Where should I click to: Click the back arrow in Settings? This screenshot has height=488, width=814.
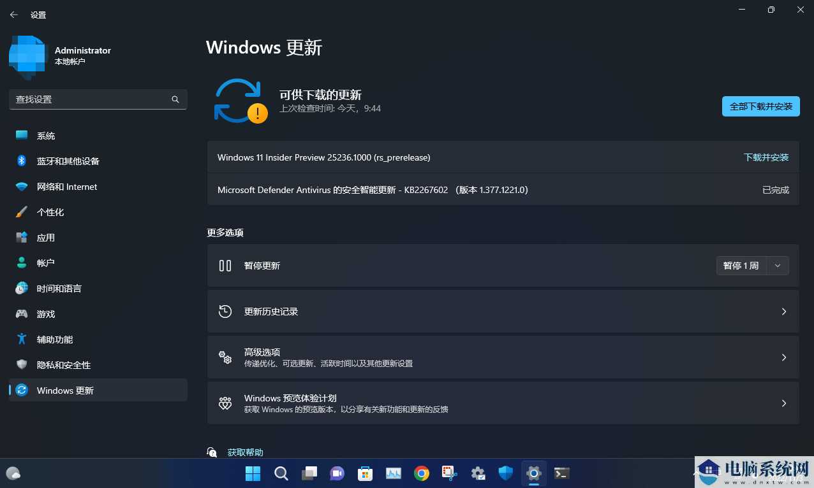coord(13,14)
